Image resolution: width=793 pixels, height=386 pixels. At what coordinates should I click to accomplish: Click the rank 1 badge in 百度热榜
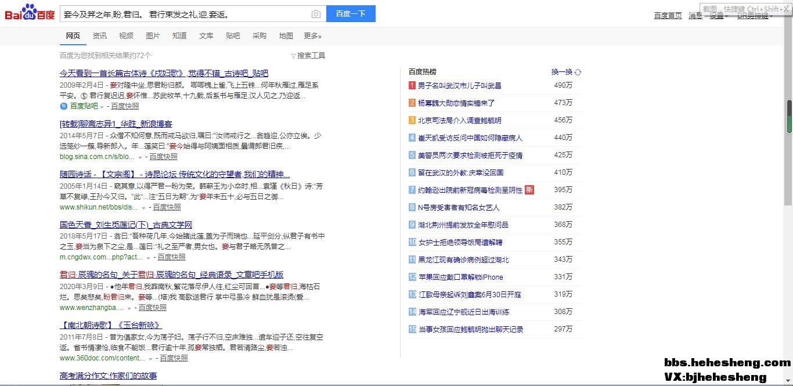coord(412,86)
